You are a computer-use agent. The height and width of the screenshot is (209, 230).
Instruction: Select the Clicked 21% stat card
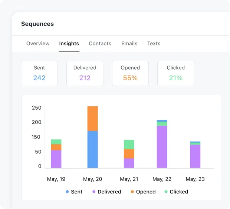175,73
